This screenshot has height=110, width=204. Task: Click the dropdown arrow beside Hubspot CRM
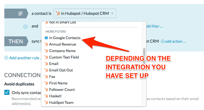tap(112, 13)
